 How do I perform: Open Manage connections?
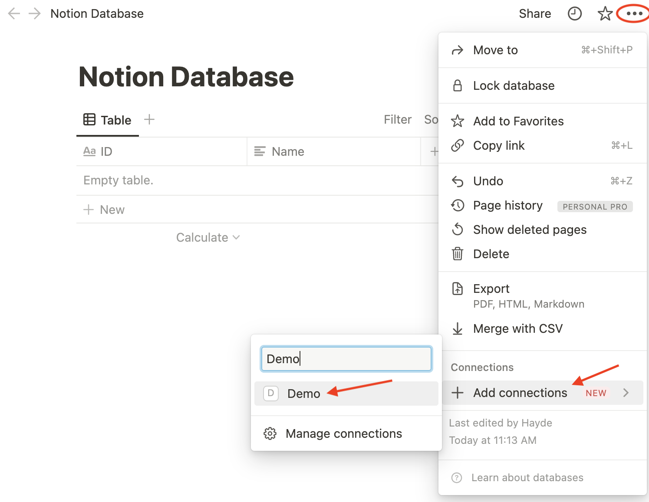pyautogui.click(x=346, y=433)
